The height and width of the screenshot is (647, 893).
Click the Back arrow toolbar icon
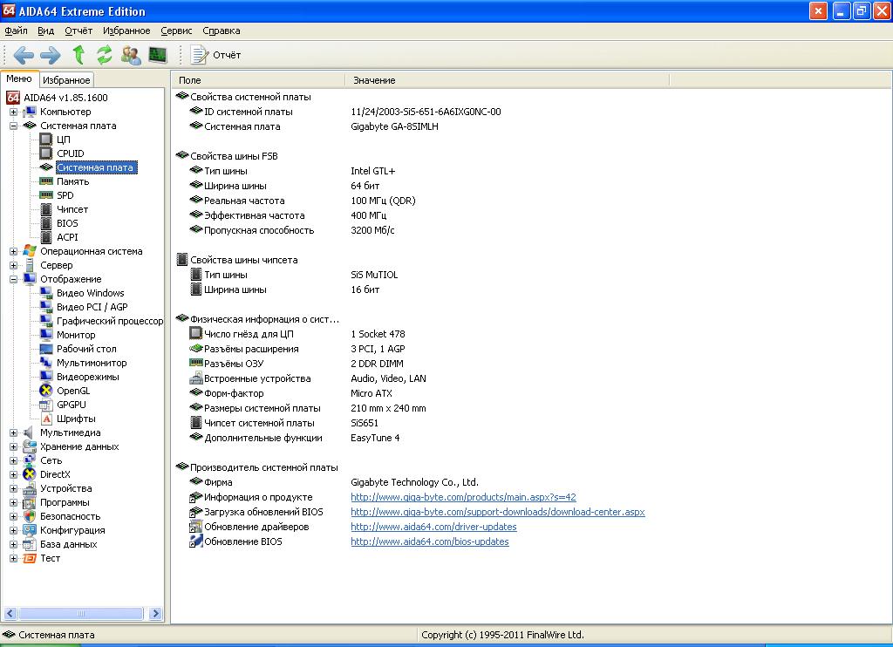(x=24, y=55)
